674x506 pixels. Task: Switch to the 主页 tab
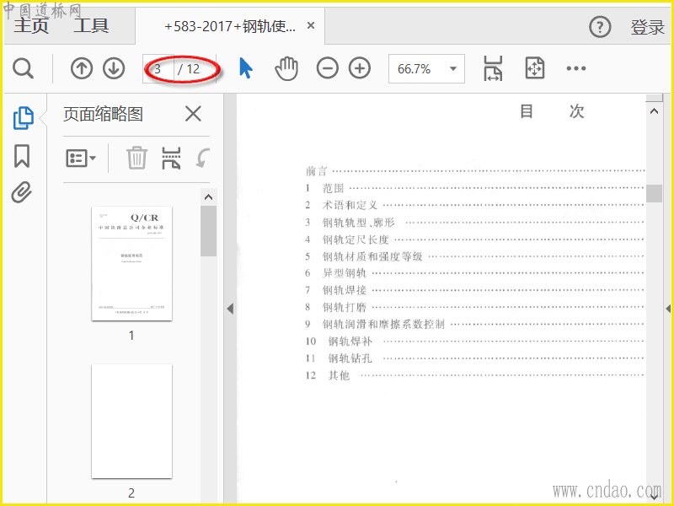tap(31, 26)
